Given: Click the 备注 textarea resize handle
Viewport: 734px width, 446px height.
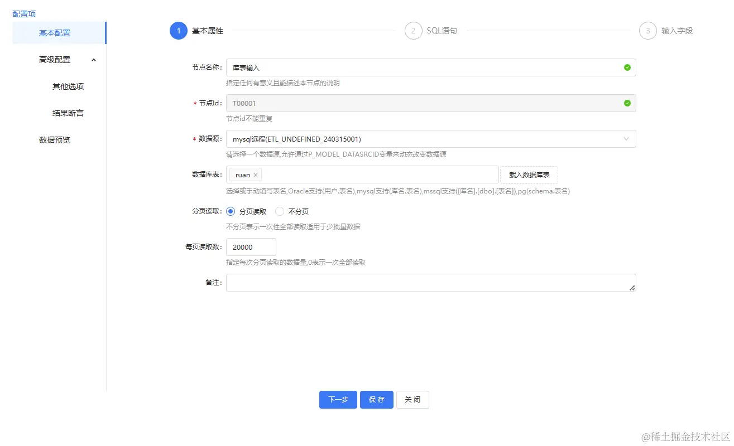Looking at the screenshot, I should [x=632, y=288].
